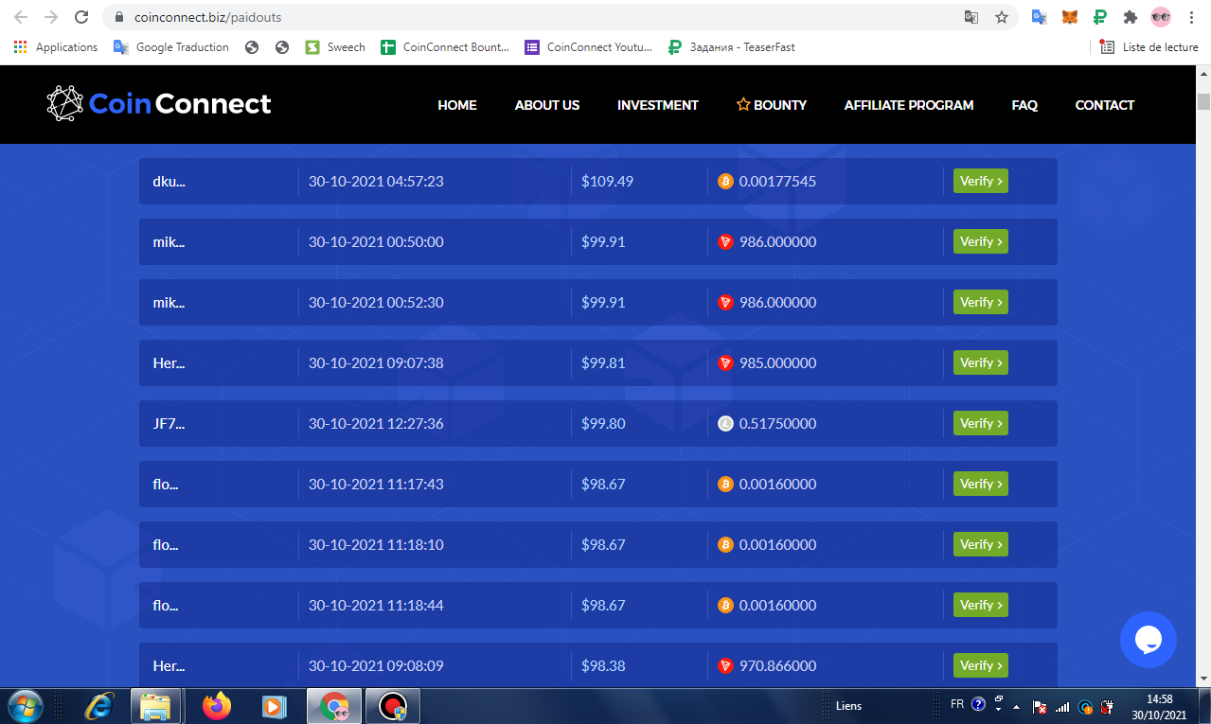Open the green P extension icon
1211x724 pixels.
click(x=1099, y=17)
